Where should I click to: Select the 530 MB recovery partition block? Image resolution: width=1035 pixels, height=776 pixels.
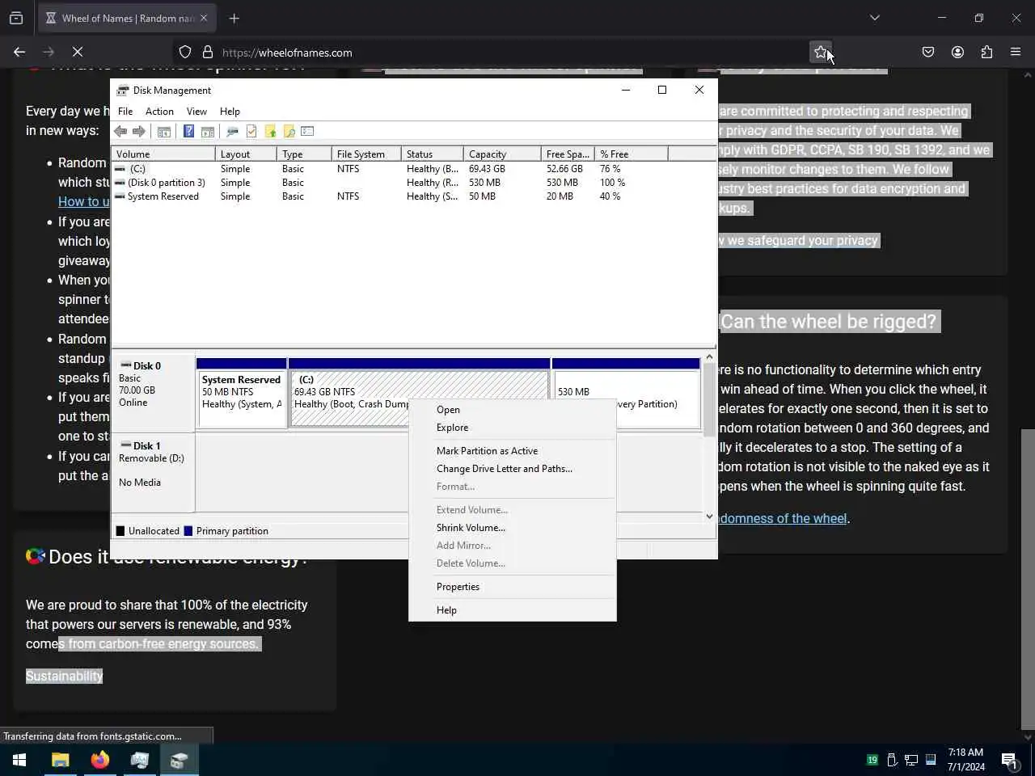coord(626,393)
